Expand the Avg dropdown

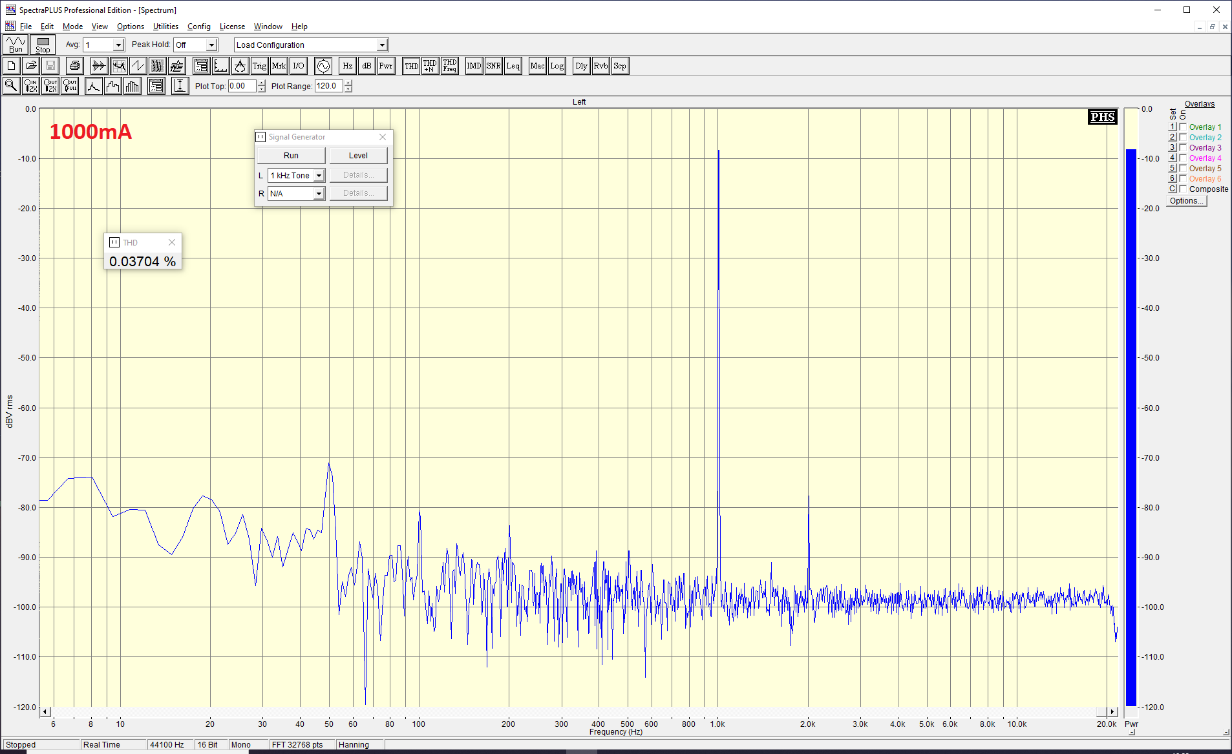[x=118, y=45]
